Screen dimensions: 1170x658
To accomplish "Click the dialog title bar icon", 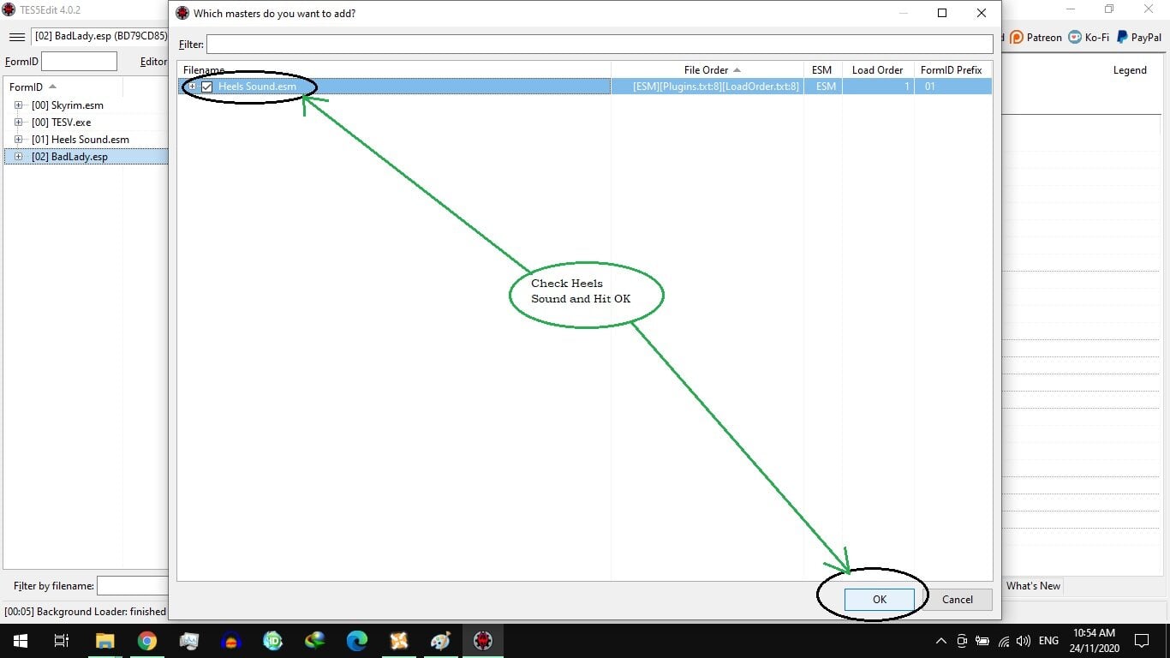I will 182,13.
